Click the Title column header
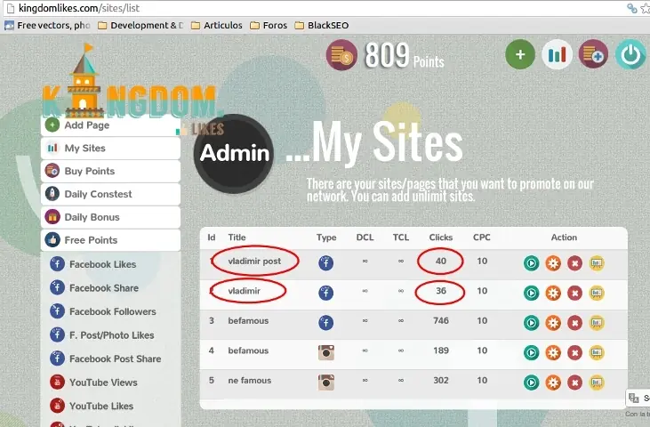The height and width of the screenshot is (427, 650). tap(237, 238)
